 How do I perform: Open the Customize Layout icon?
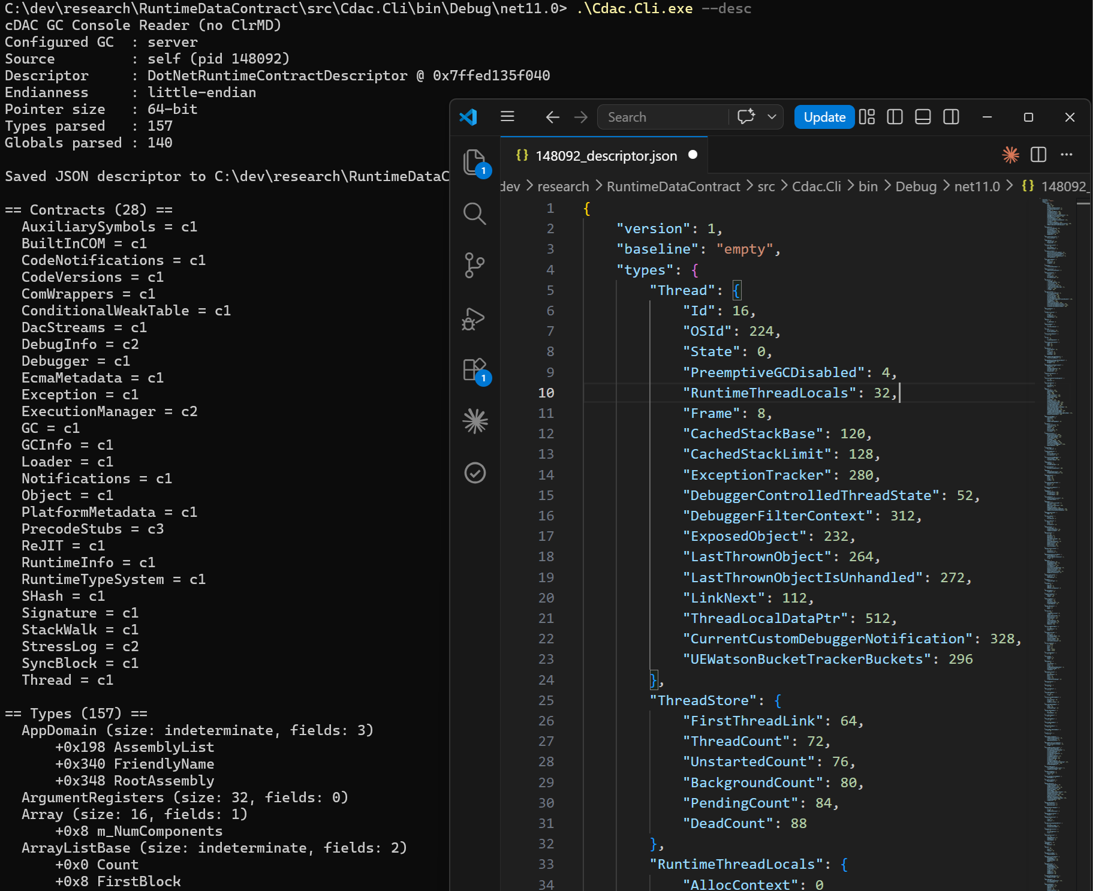tap(867, 117)
